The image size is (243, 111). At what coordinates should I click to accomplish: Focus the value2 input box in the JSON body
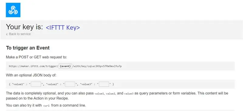(70, 84)
